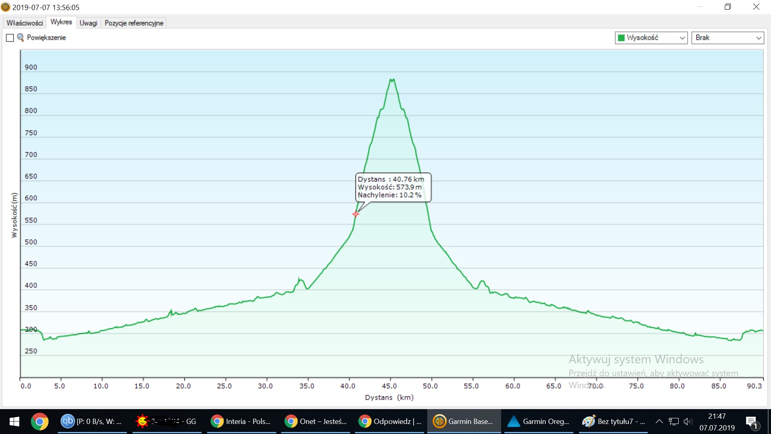Select the Pozycje referencyjne tab
This screenshot has height=434, width=771.
pyautogui.click(x=134, y=23)
